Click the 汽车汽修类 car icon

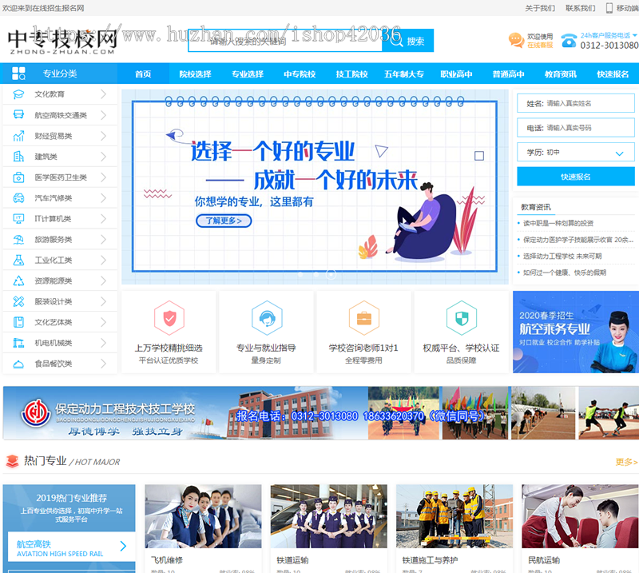point(18,198)
